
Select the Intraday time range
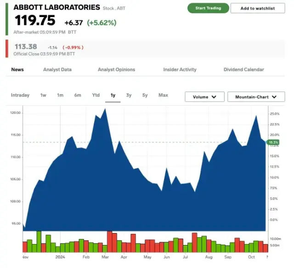click(20, 95)
